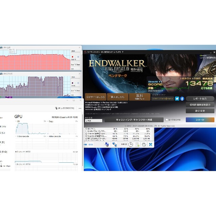
Task: Click HWiNFO grey double-arrow icon
Action: [x=91, y=144]
